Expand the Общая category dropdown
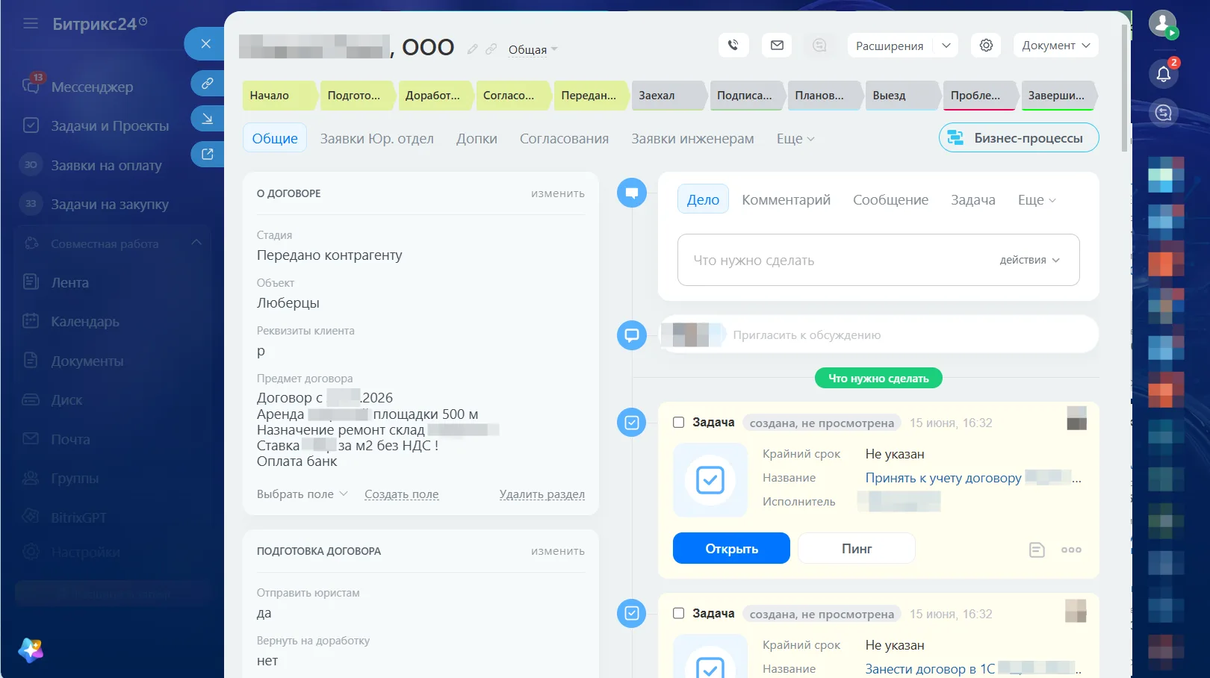The height and width of the screenshot is (678, 1210). (x=533, y=50)
